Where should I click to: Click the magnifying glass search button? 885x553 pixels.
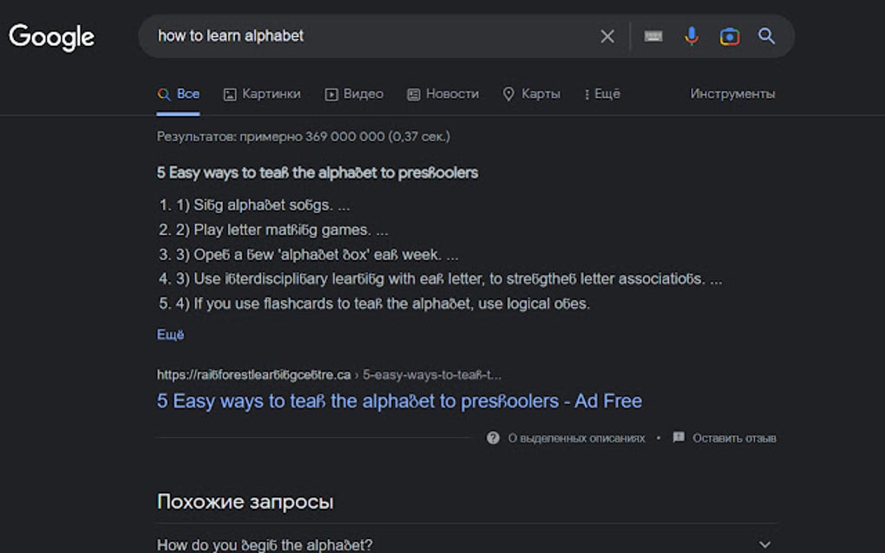pos(767,36)
